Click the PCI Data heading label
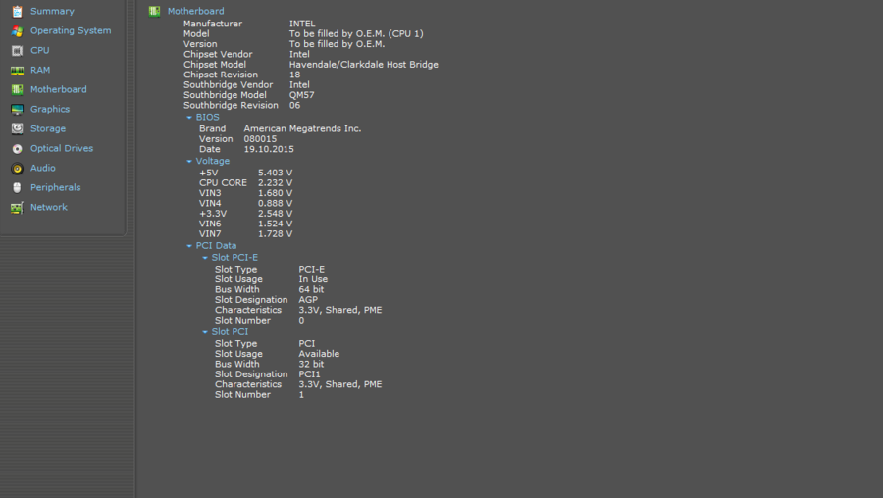 point(216,246)
